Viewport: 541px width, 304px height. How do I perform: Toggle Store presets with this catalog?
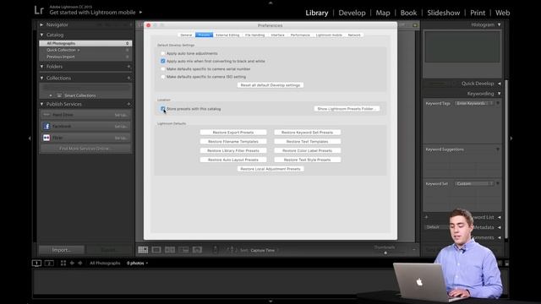click(163, 109)
